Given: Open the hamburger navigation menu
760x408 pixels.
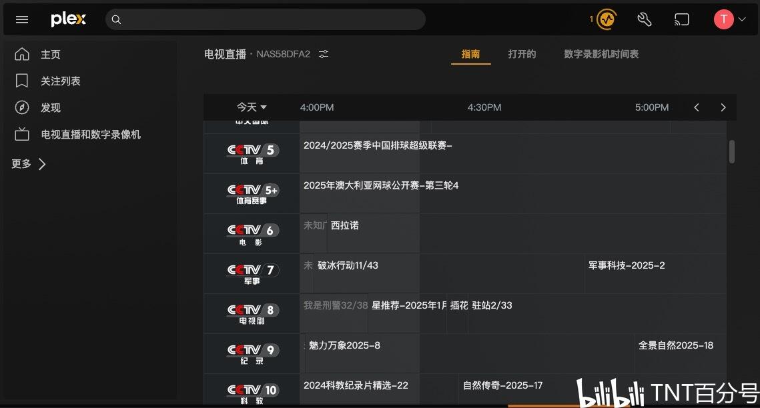Looking at the screenshot, I should coord(22,19).
